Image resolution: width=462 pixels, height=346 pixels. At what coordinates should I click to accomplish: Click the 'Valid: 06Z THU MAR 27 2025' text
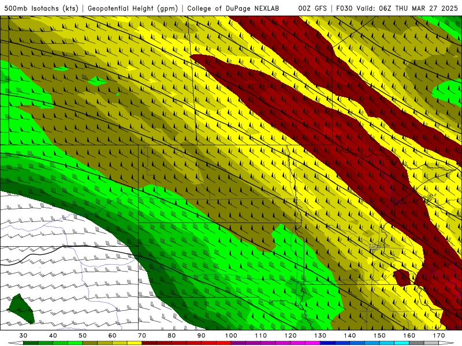point(407,8)
